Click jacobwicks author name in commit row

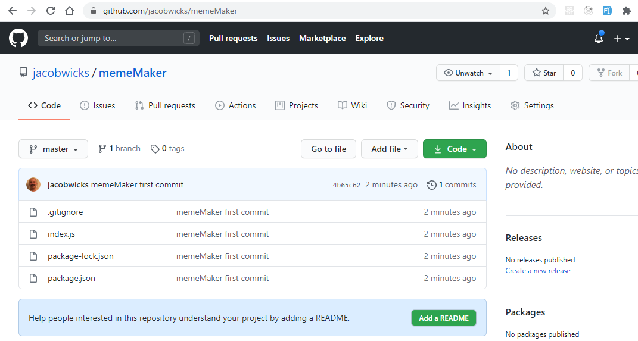pyautogui.click(x=68, y=184)
